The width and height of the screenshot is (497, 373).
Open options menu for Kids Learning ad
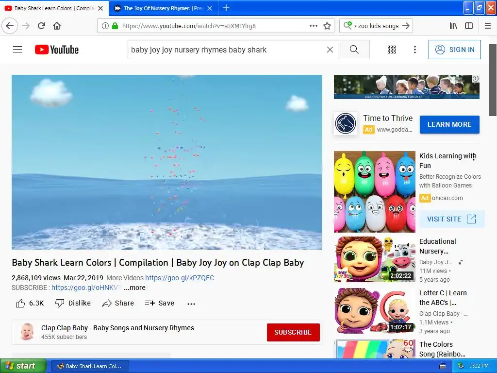(474, 157)
